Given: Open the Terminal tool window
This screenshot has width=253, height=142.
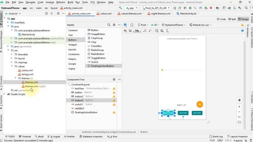Looking at the screenshot, I should pos(25,136).
